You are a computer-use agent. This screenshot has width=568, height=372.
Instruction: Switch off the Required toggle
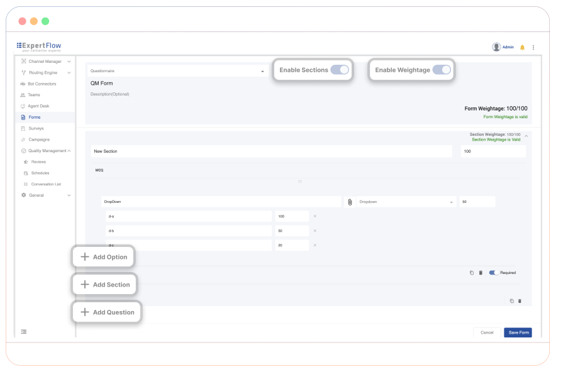click(x=494, y=273)
